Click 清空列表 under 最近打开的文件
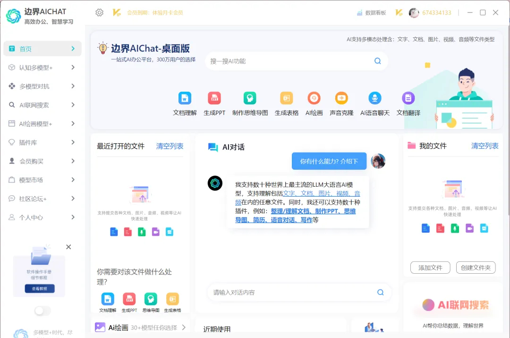Image resolution: width=510 pixels, height=338 pixels. point(170,146)
